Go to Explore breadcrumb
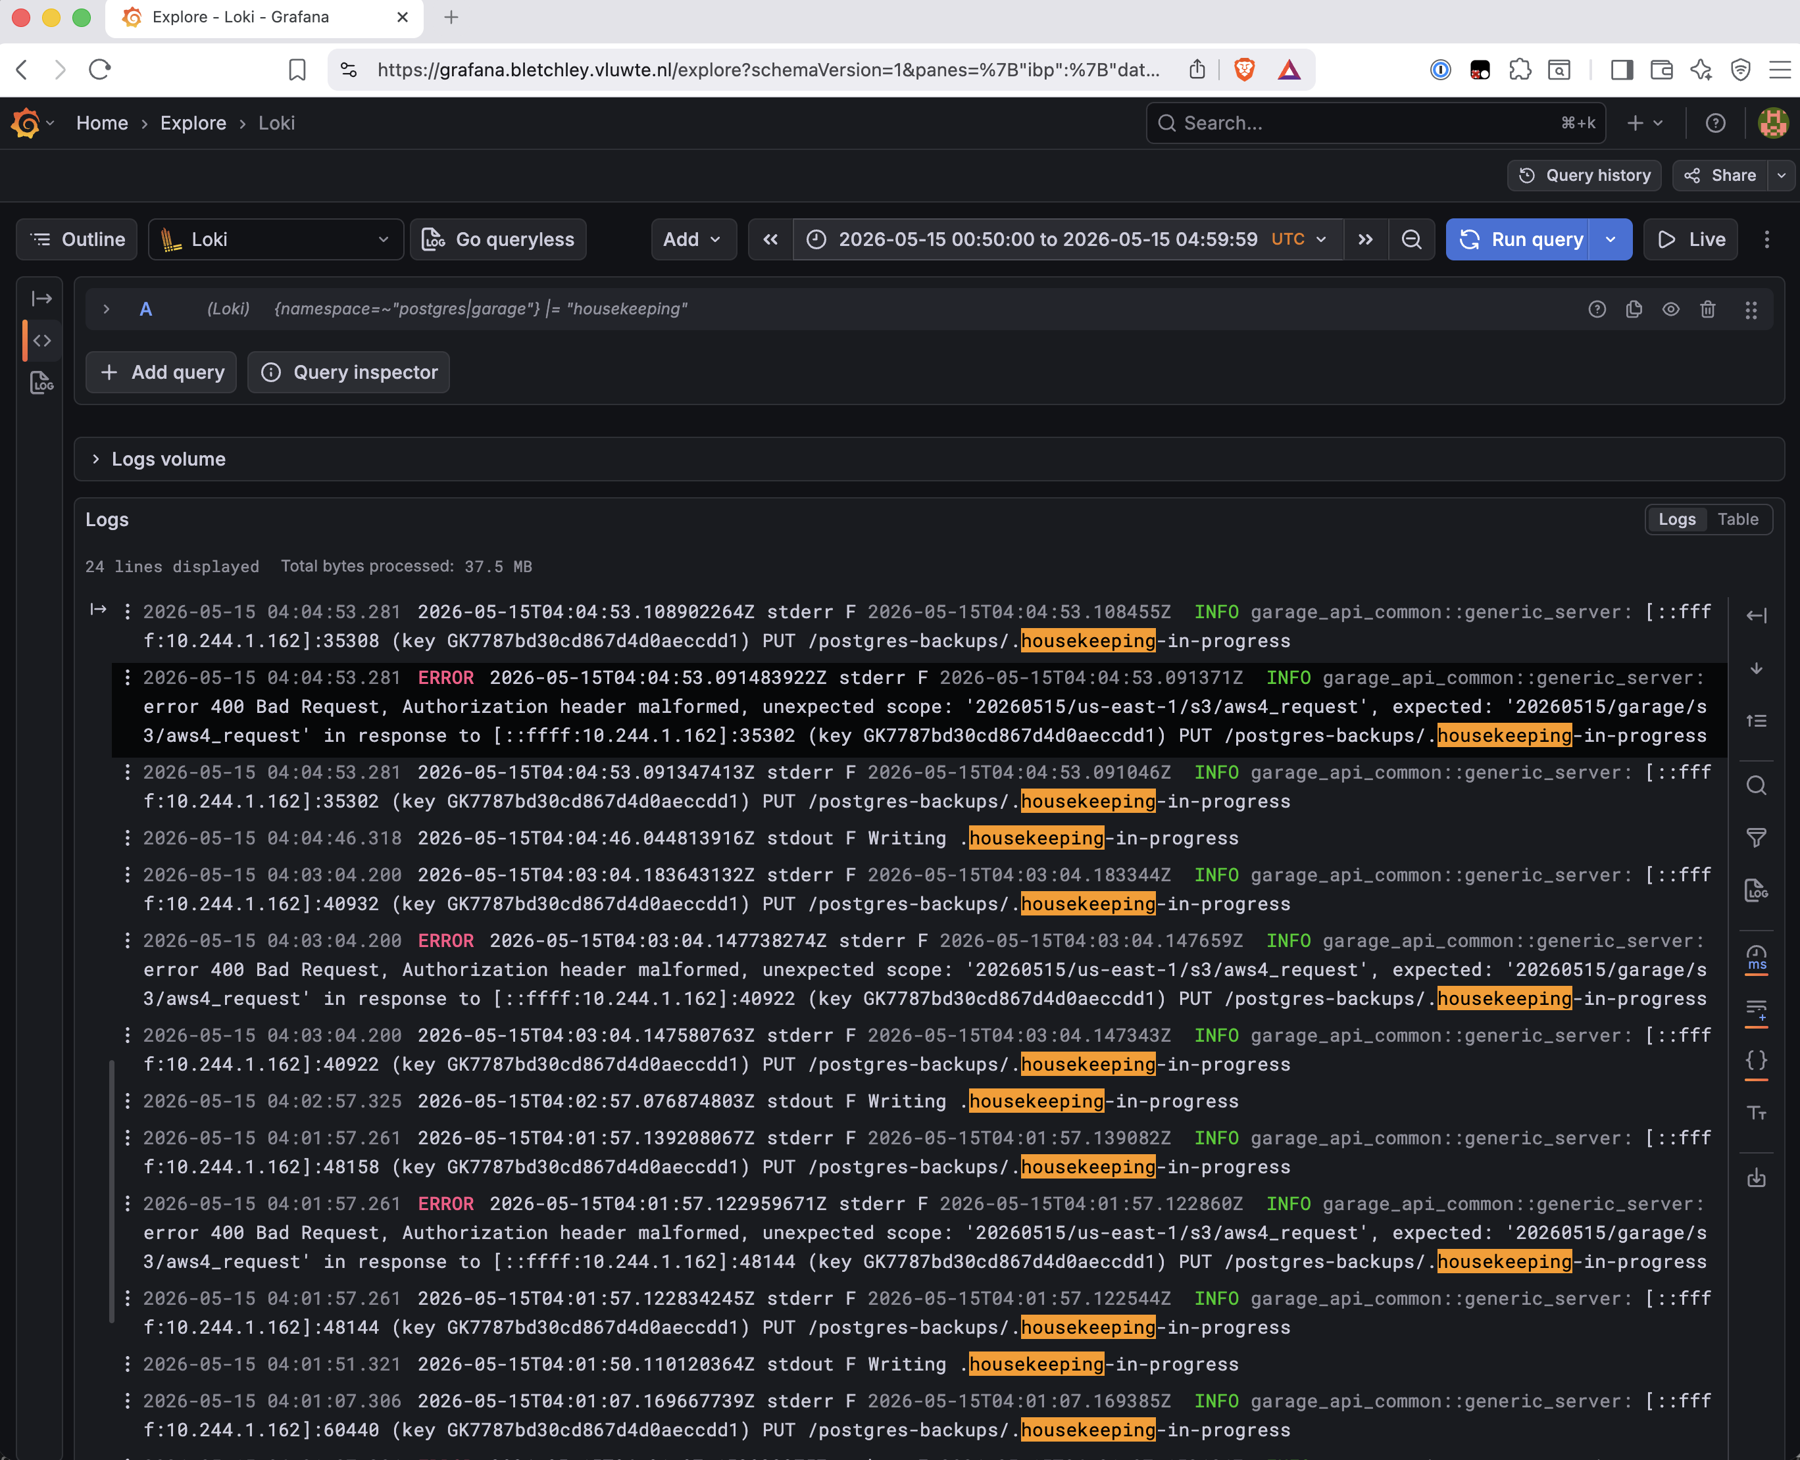Image resolution: width=1800 pixels, height=1460 pixels. click(x=193, y=123)
